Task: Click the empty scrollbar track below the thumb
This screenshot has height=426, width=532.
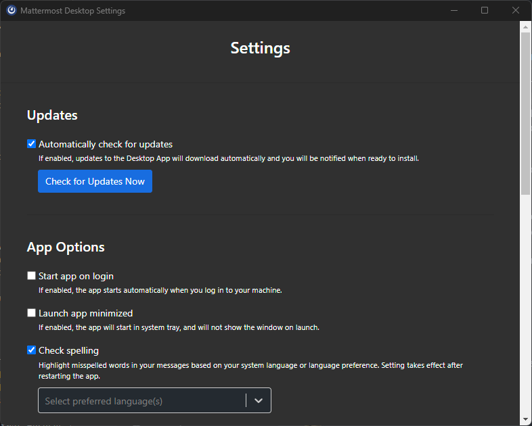Action: (525, 304)
